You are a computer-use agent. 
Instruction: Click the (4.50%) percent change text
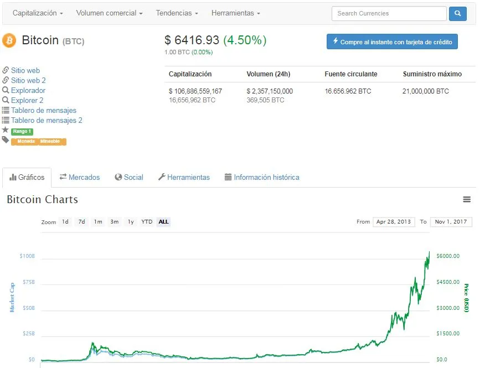click(245, 40)
